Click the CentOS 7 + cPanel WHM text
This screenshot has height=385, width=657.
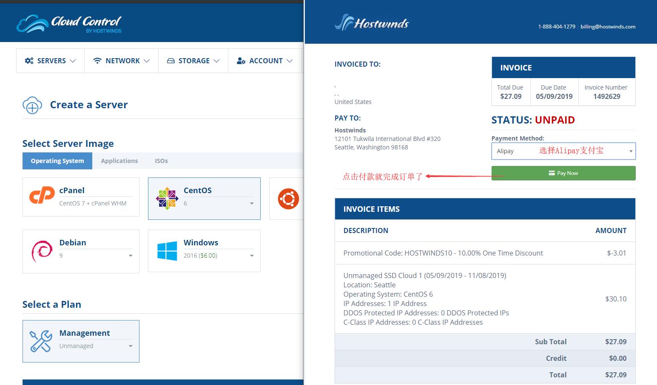point(93,203)
